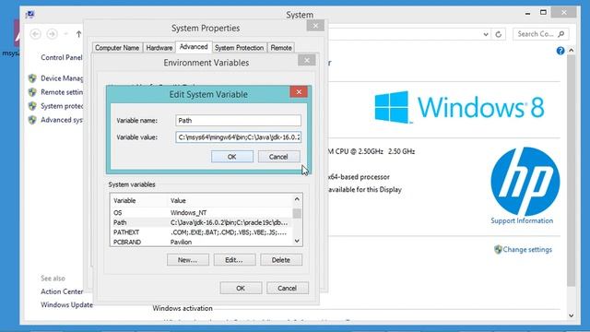The height and width of the screenshot is (332, 590).
Task: Focus the Variable name field containing Path
Action: point(238,121)
